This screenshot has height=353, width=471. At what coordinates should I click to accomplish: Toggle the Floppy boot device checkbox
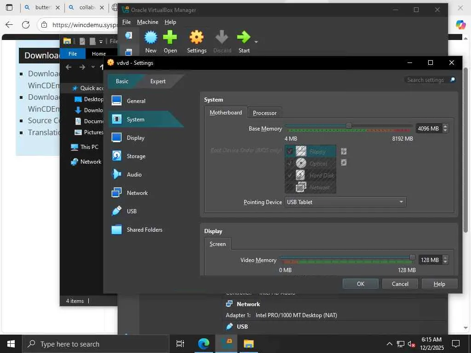[290, 151]
